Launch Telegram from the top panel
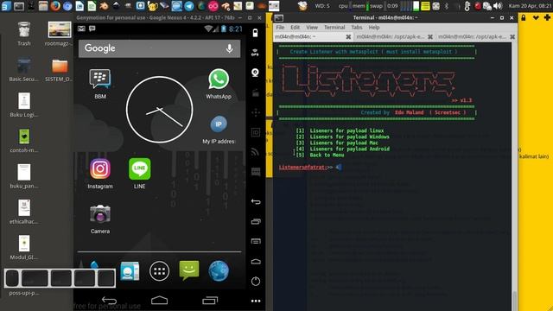Image resolution: width=553 pixels, height=311 pixels. [x=189, y=6]
